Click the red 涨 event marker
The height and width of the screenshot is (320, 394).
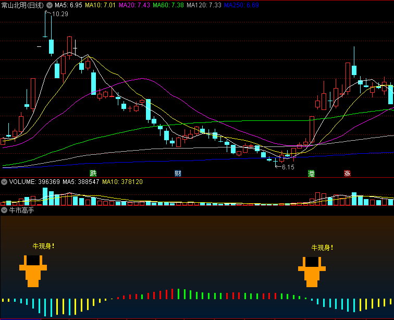[x=347, y=173]
